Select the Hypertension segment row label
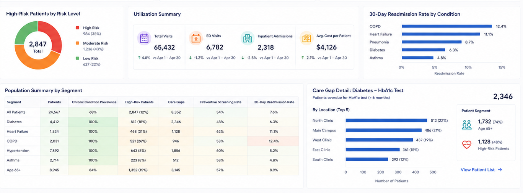523x193 pixels. 18,151
